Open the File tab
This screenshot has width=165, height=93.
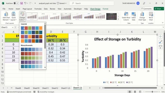tap(4, 9)
